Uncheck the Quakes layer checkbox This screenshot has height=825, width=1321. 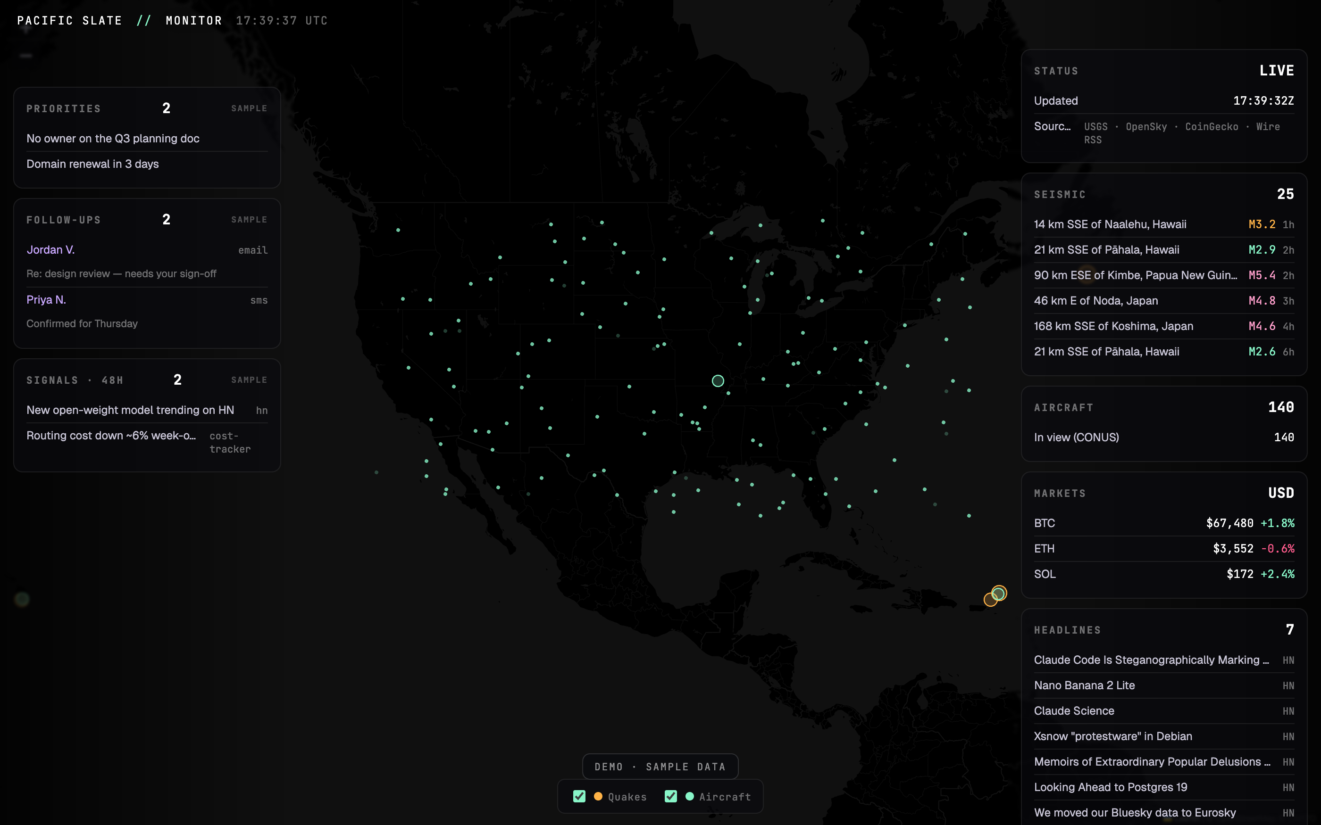coord(579,796)
